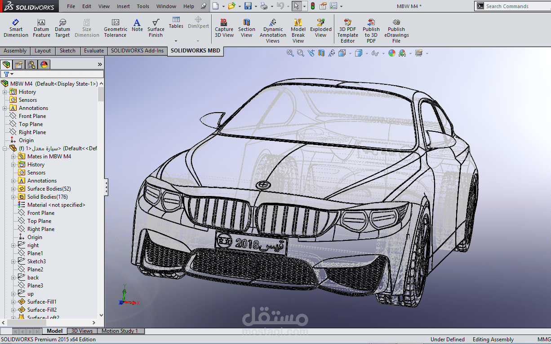551x344 pixels.
Task: Open the Tools menu
Action: click(x=143, y=6)
